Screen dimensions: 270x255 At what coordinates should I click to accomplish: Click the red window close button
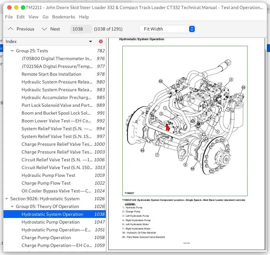pos(9,7)
